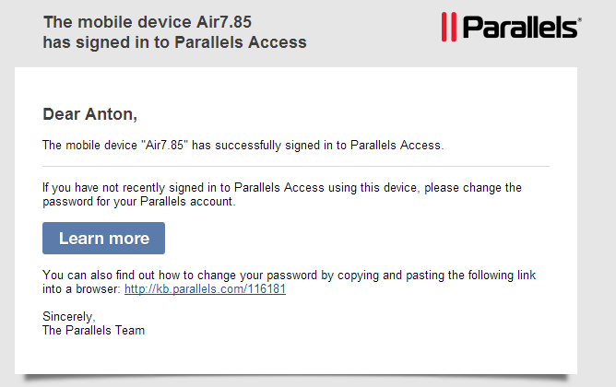Click the red Parallels bars logo icon
Image resolution: width=616 pixels, height=387 pixels.
click(x=448, y=27)
